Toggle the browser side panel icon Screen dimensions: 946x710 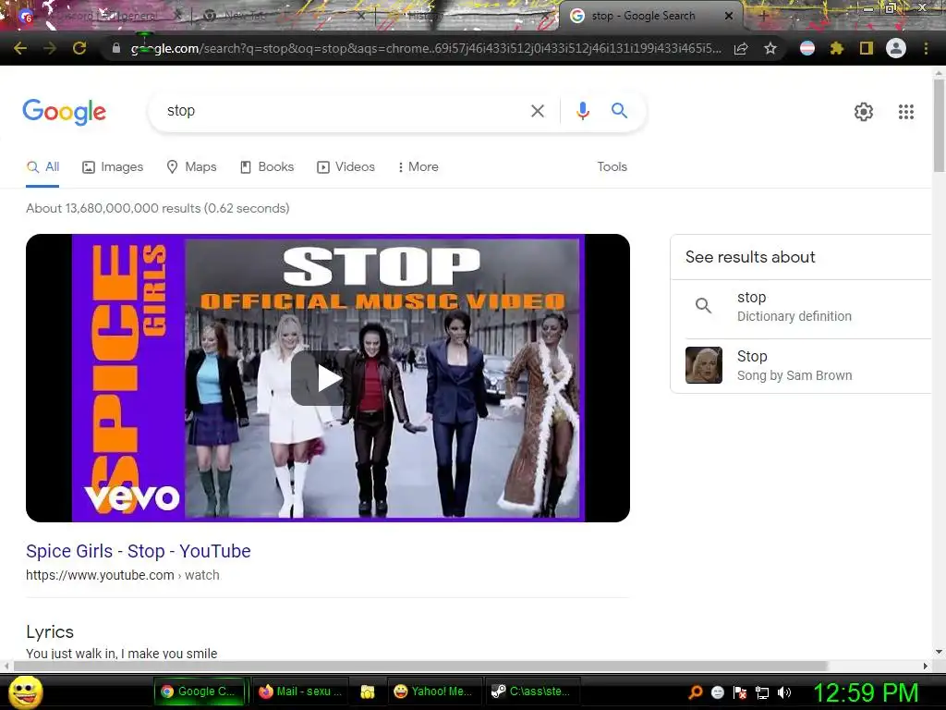[867, 48]
